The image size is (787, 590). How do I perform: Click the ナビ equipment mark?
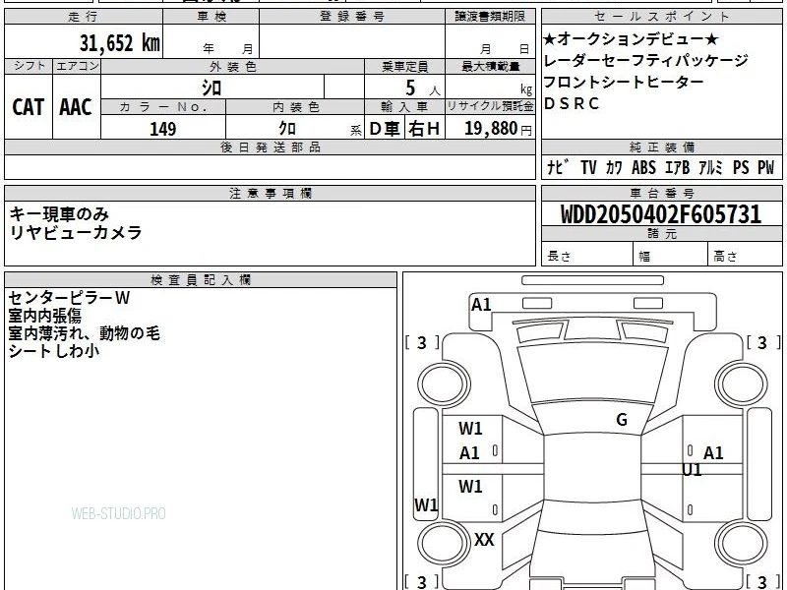point(558,167)
